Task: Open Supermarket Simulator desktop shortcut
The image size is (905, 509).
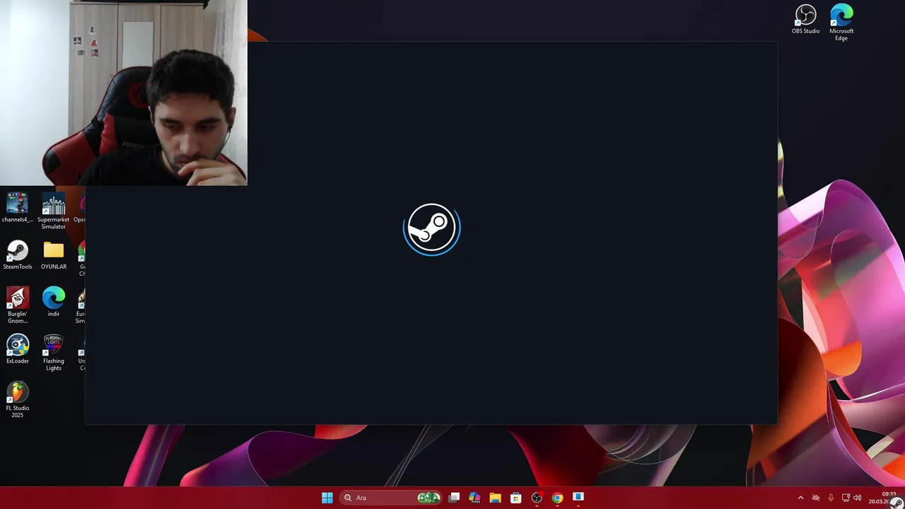Action: [x=54, y=211]
